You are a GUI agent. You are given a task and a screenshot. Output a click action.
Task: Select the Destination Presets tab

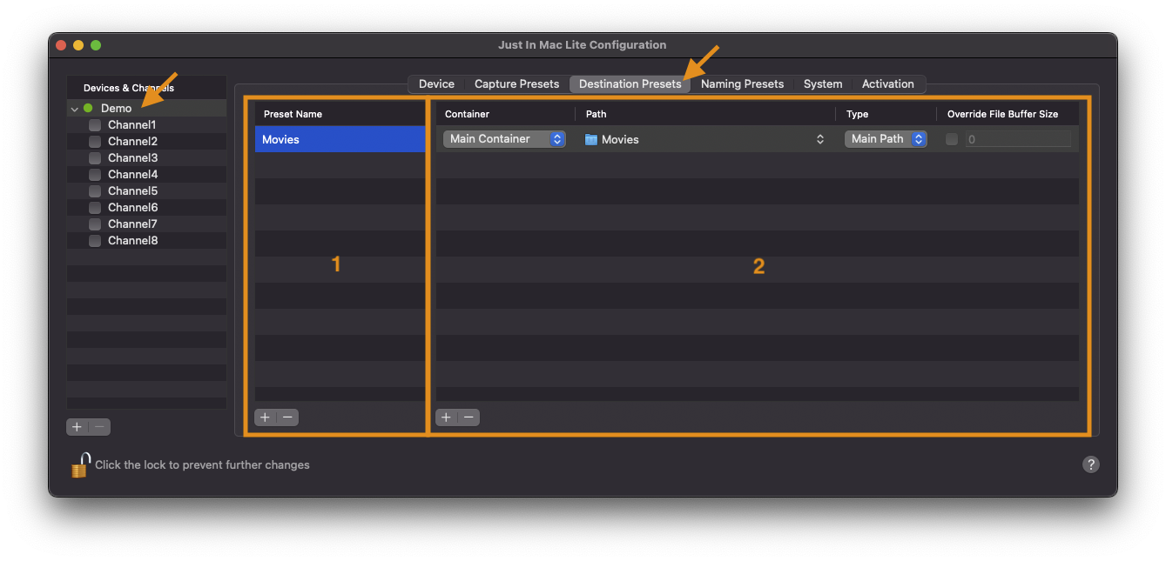click(x=630, y=84)
